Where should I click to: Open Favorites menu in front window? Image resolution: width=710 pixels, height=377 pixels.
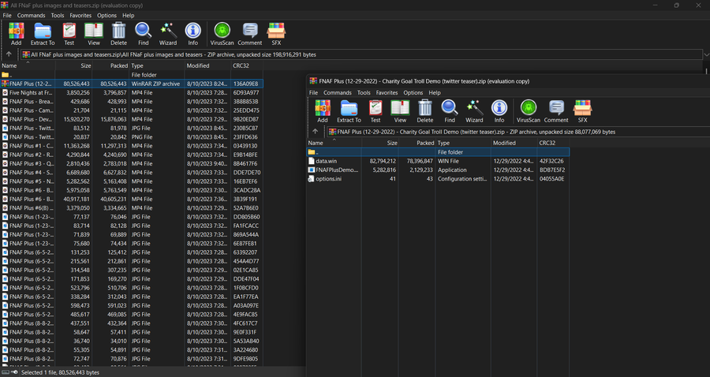point(387,92)
